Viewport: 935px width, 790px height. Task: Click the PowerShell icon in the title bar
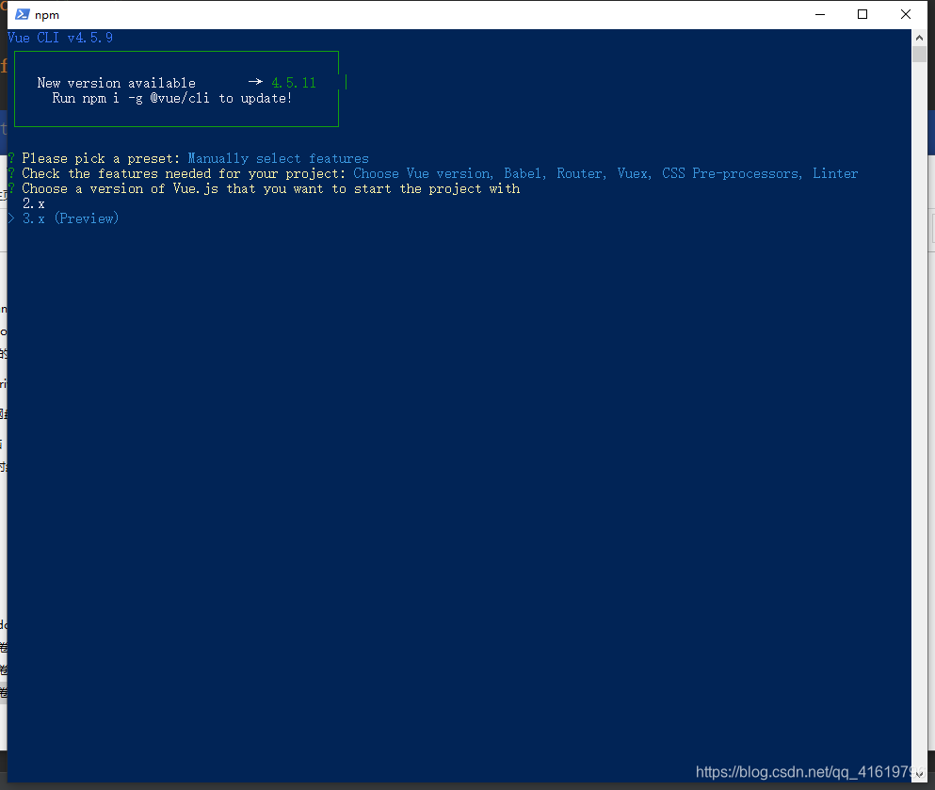[22, 14]
